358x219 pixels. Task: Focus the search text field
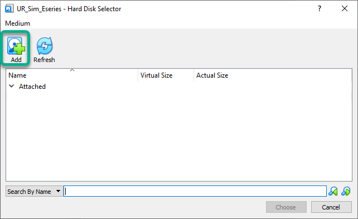point(195,191)
